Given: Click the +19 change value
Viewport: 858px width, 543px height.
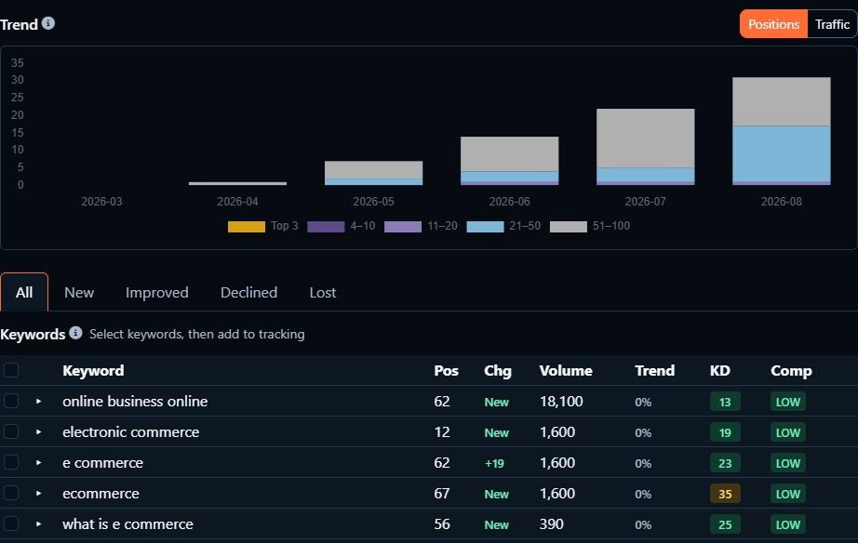Looking at the screenshot, I should 494,463.
